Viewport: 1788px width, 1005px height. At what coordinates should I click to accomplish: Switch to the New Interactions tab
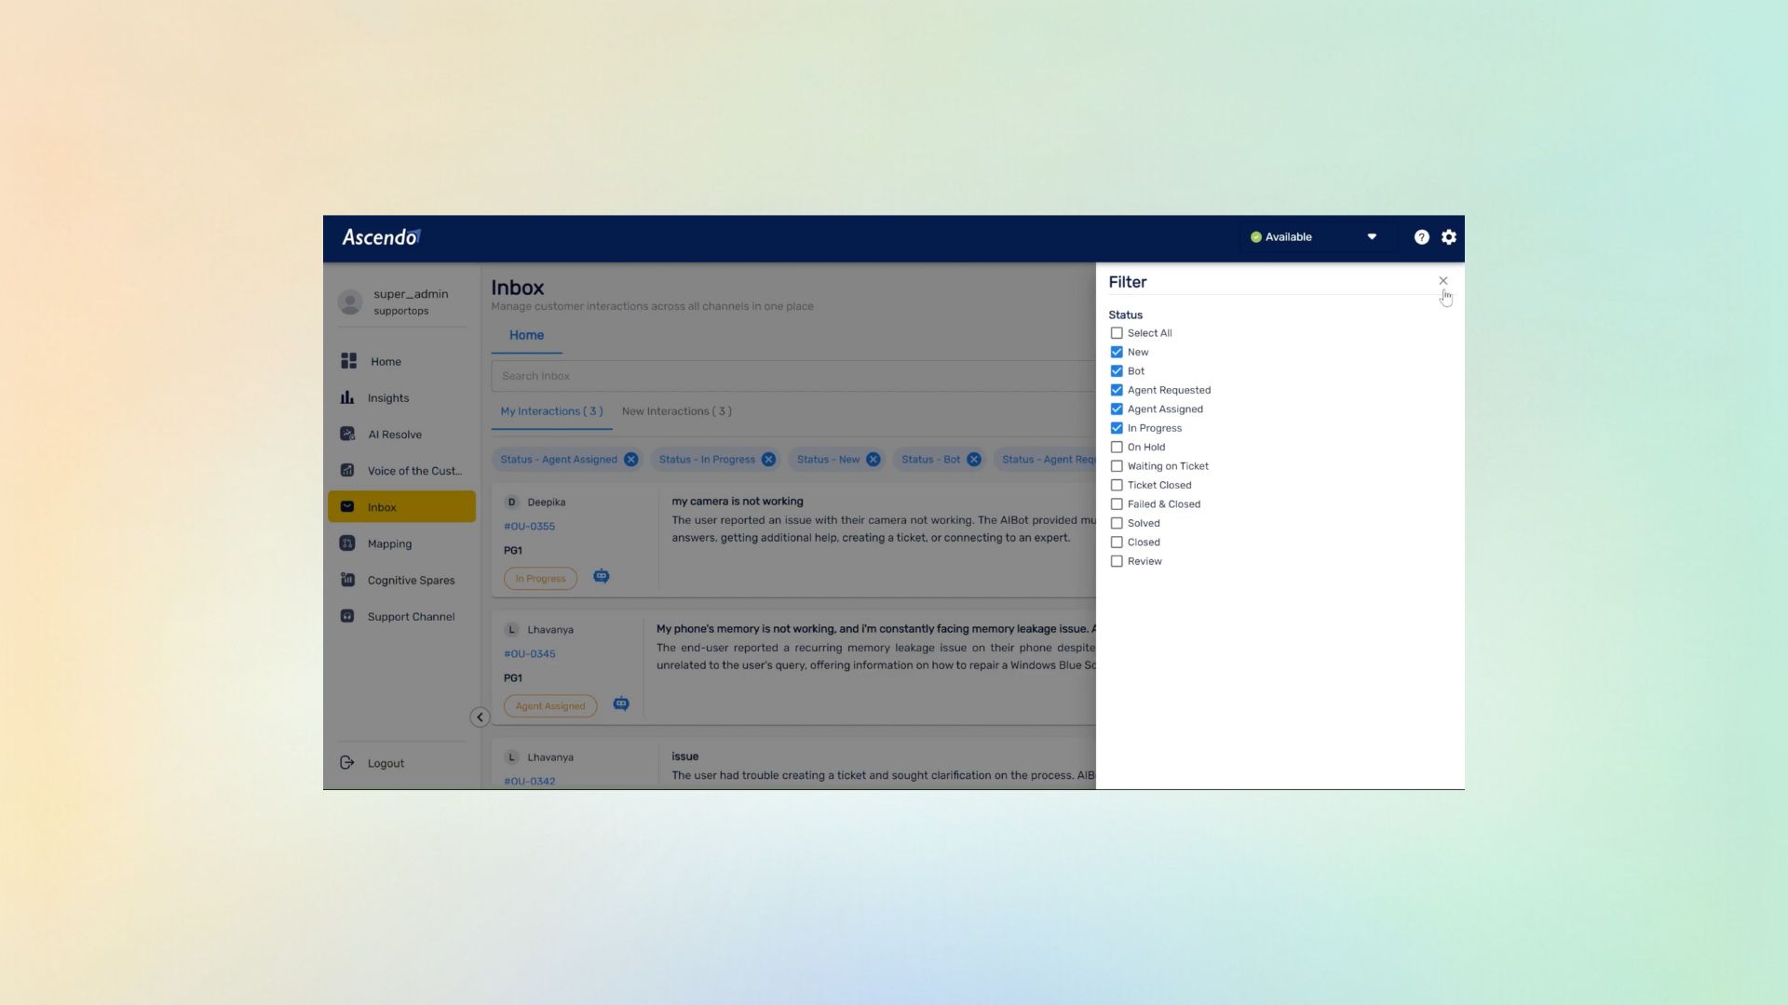676,411
